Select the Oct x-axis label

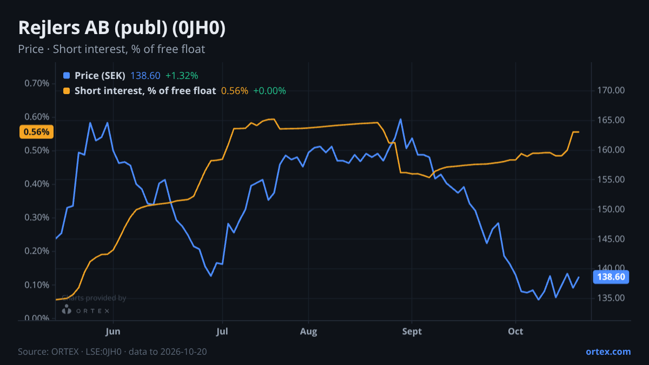click(515, 331)
